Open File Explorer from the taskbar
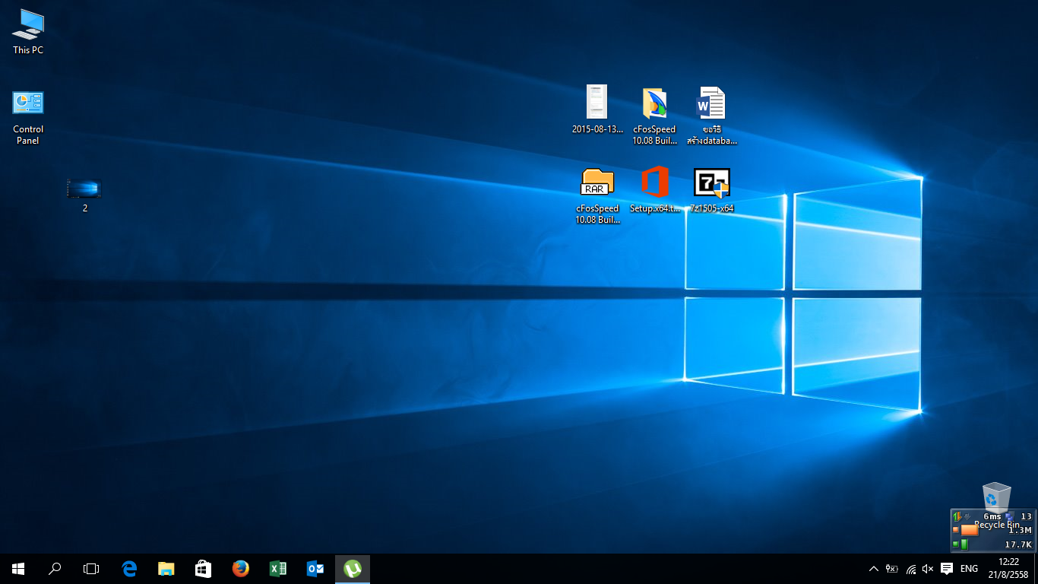The width and height of the screenshot is (1038, 584). pyautogui.click(x=166, y=569)
